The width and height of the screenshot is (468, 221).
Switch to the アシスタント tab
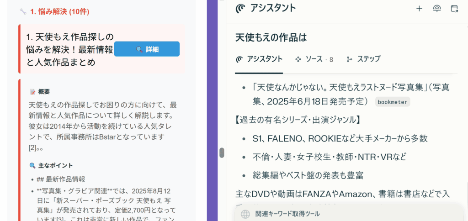click(259, 59)
